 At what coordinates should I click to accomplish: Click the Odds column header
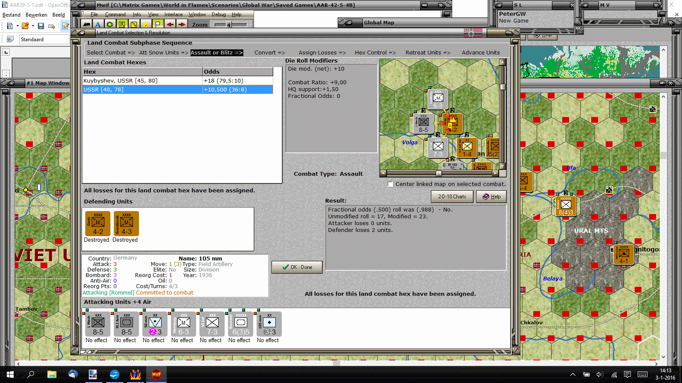238,72
